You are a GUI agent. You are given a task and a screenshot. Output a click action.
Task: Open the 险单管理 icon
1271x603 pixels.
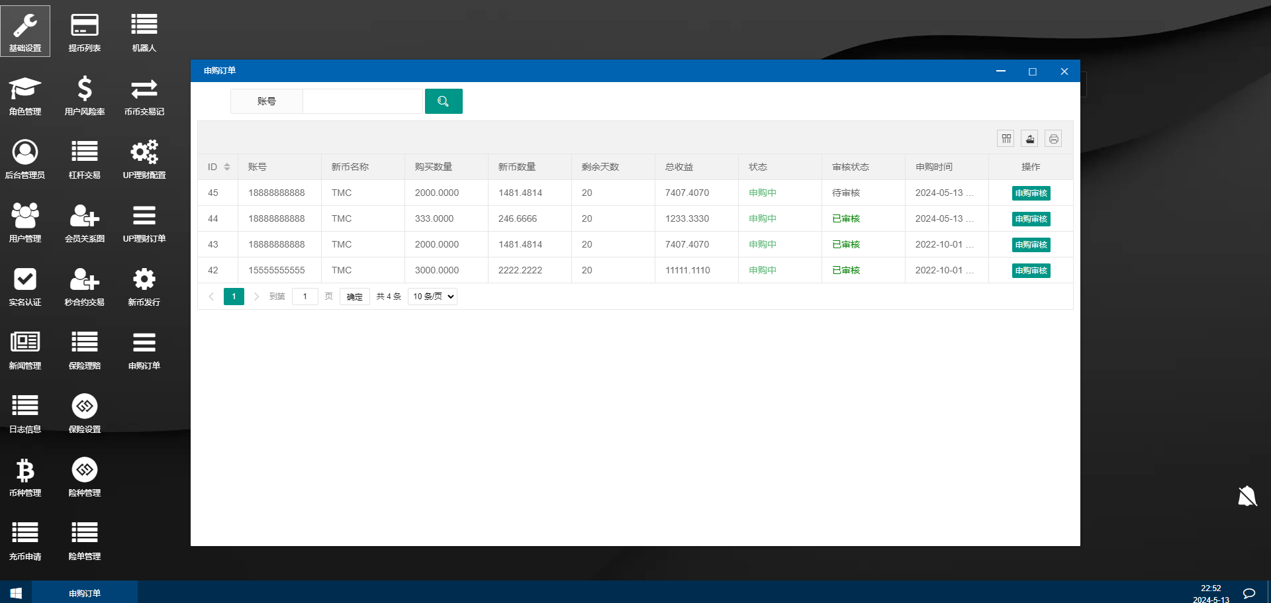click(x=85, y=539)
